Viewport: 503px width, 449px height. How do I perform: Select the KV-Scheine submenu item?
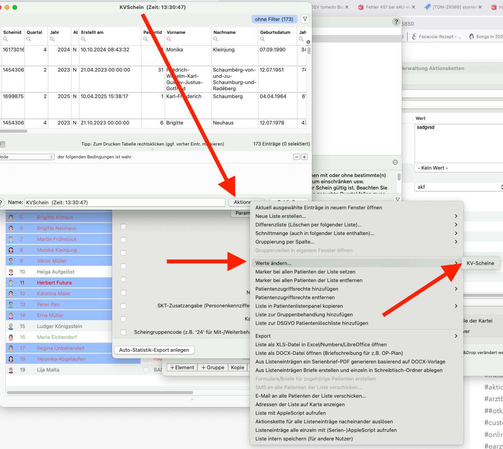click(x=480, y=263)
